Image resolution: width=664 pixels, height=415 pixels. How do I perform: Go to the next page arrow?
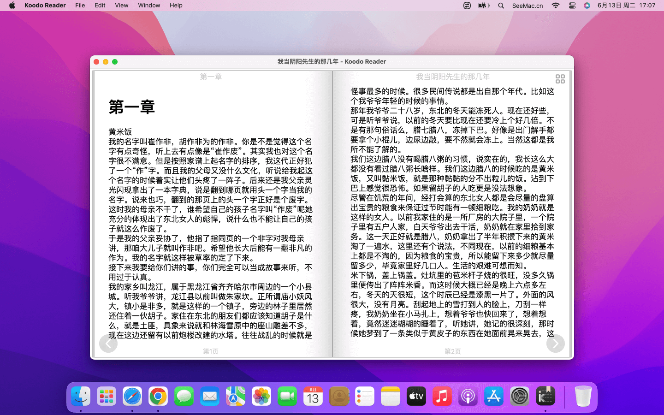click(555, 344)
